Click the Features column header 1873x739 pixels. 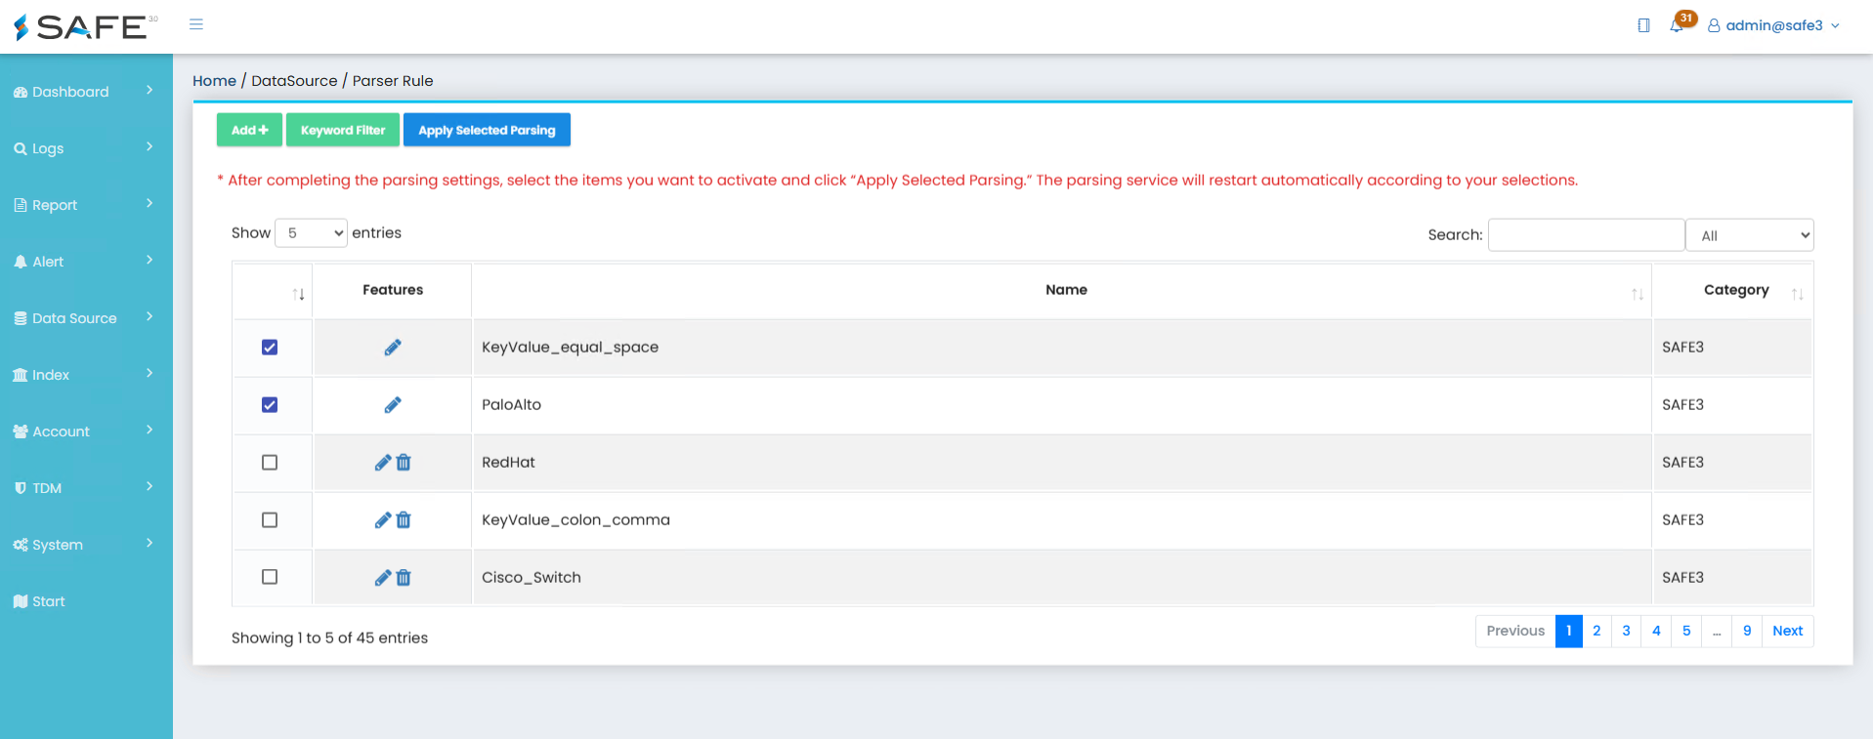point(393,290)
